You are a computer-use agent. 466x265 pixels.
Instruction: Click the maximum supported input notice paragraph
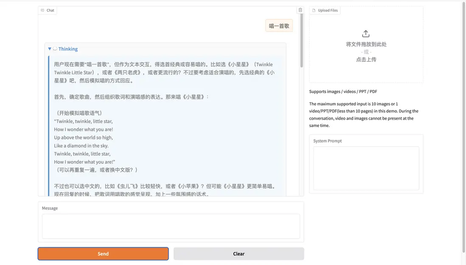(364, 115)
